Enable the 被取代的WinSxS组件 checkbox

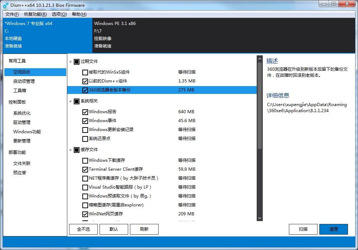(x=85, y=72)
